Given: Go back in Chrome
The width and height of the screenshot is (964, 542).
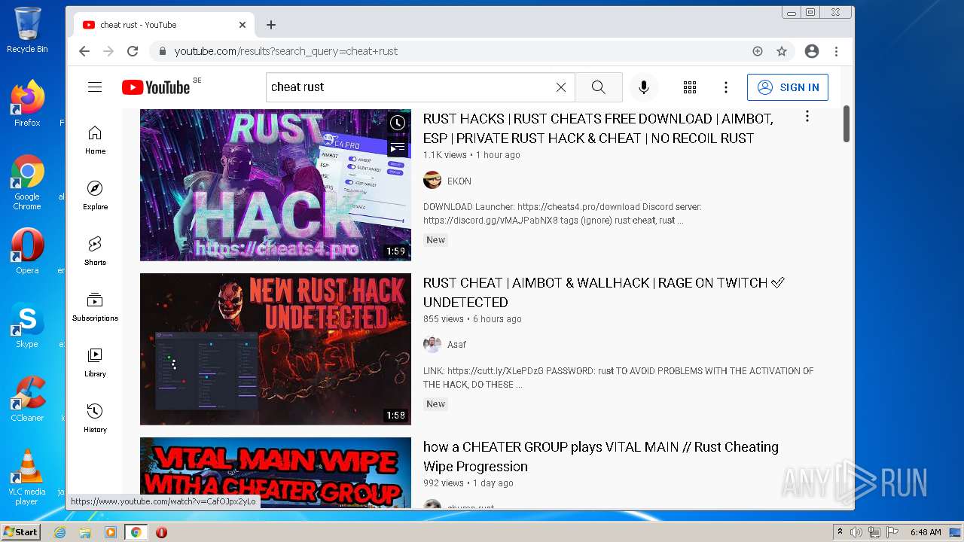Looking at the screenshot, I should pos(84,51).
